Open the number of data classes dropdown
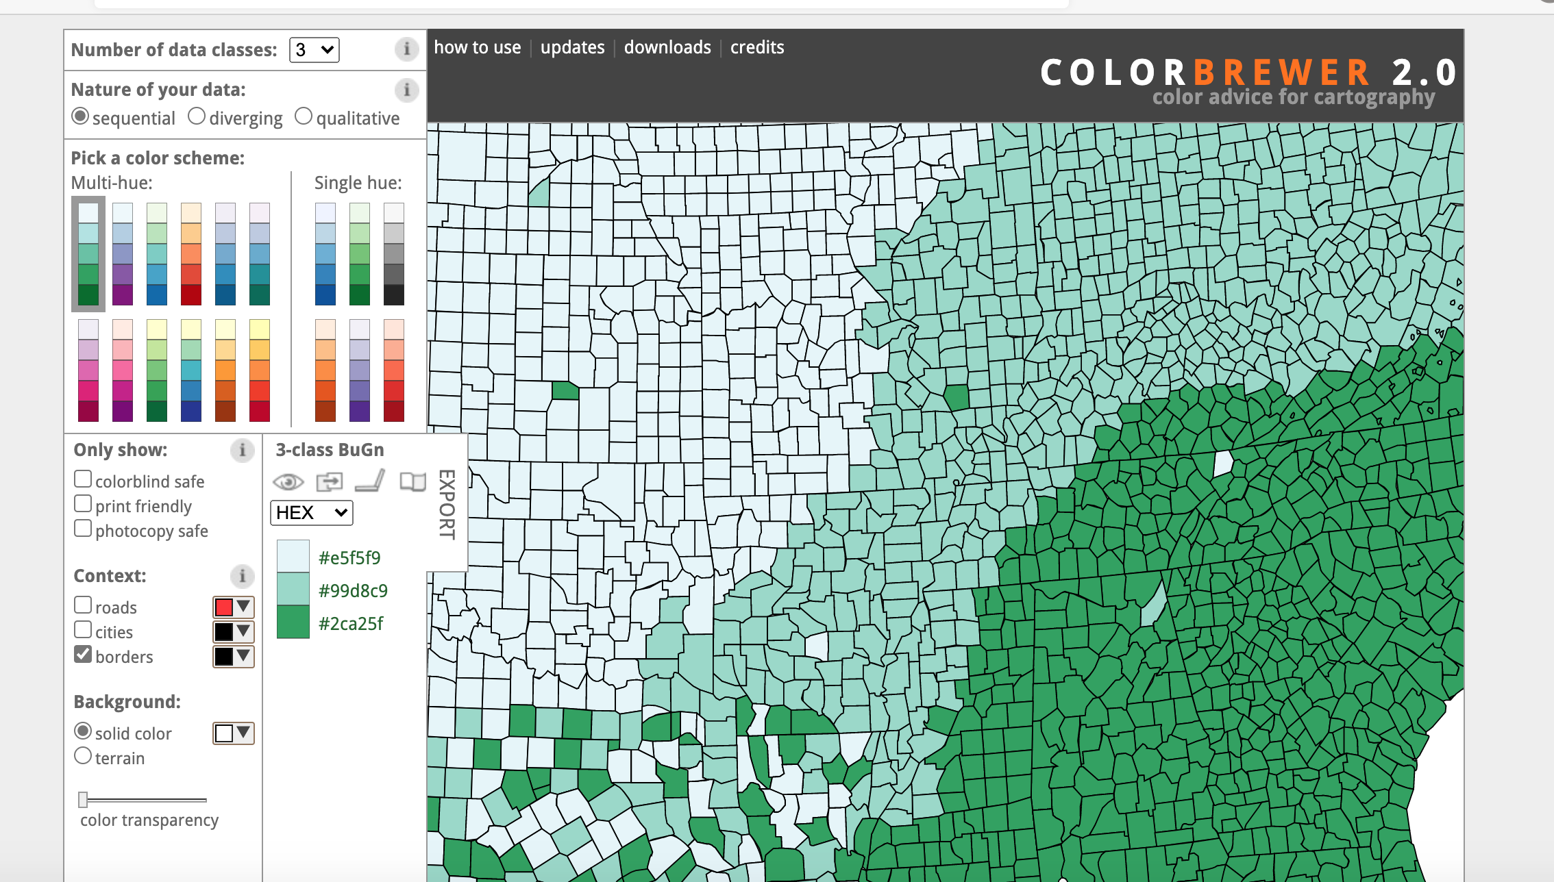1554x882 pixels. point(314,50)
